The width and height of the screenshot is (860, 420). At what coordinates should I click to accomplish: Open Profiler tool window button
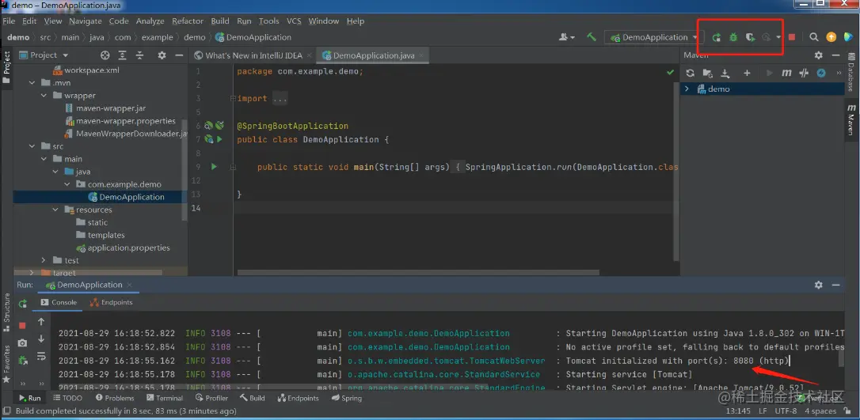coord(211,398)
